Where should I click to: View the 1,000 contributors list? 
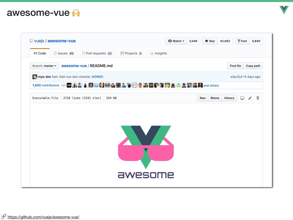tap(46, 85)
